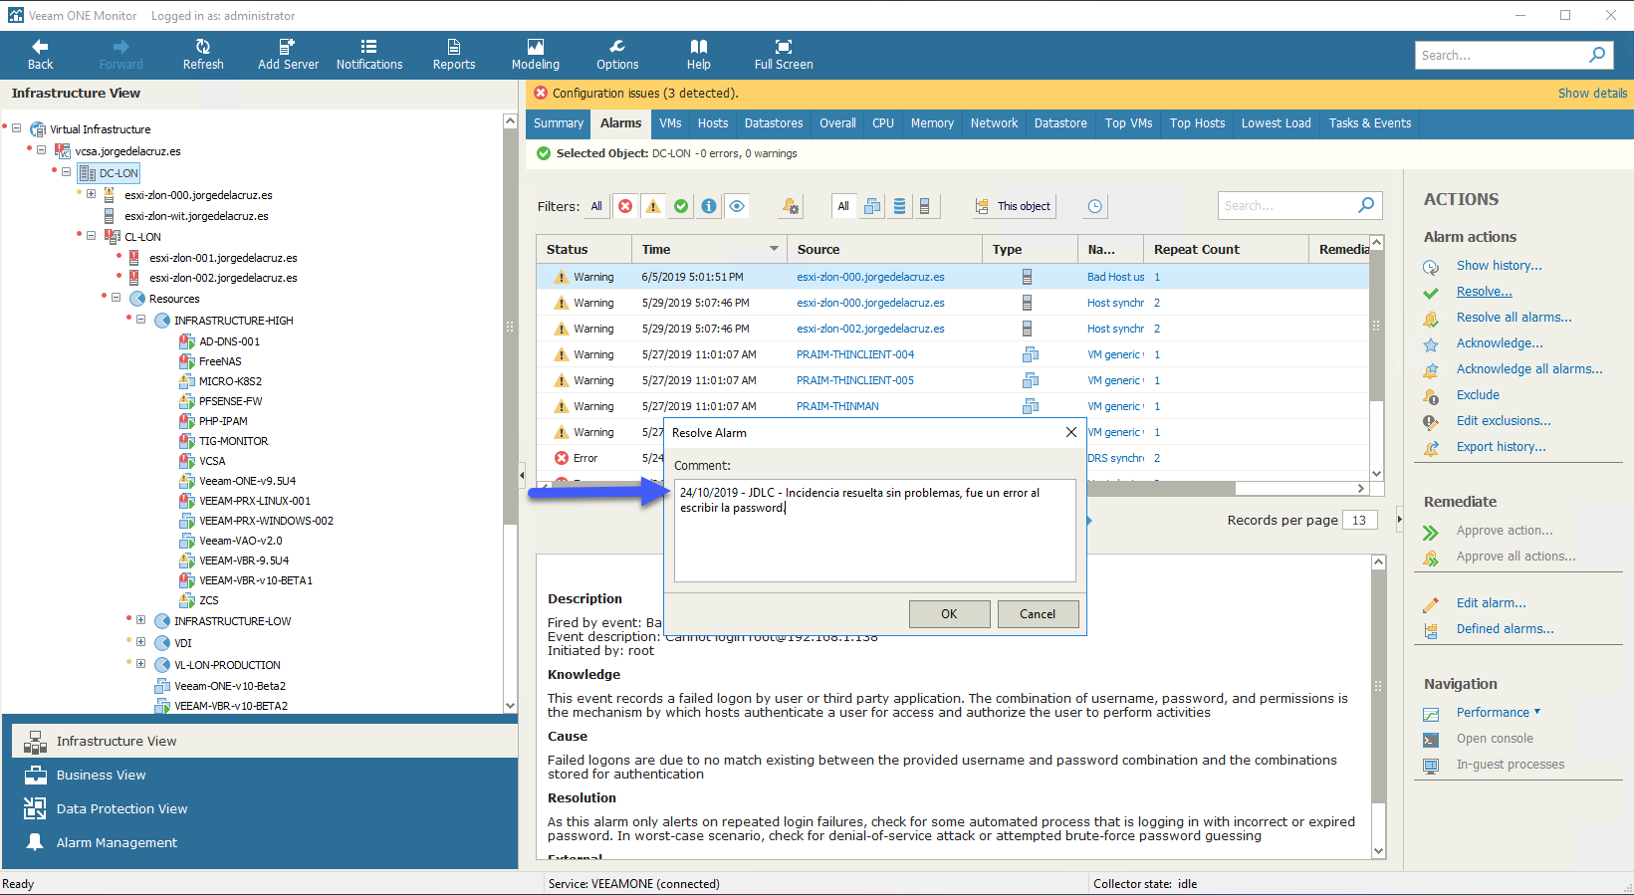The height and width of the screenshot is (895, 1634).
Task: Click the top-right search magnifier icon
Action: pos(1597,55)
